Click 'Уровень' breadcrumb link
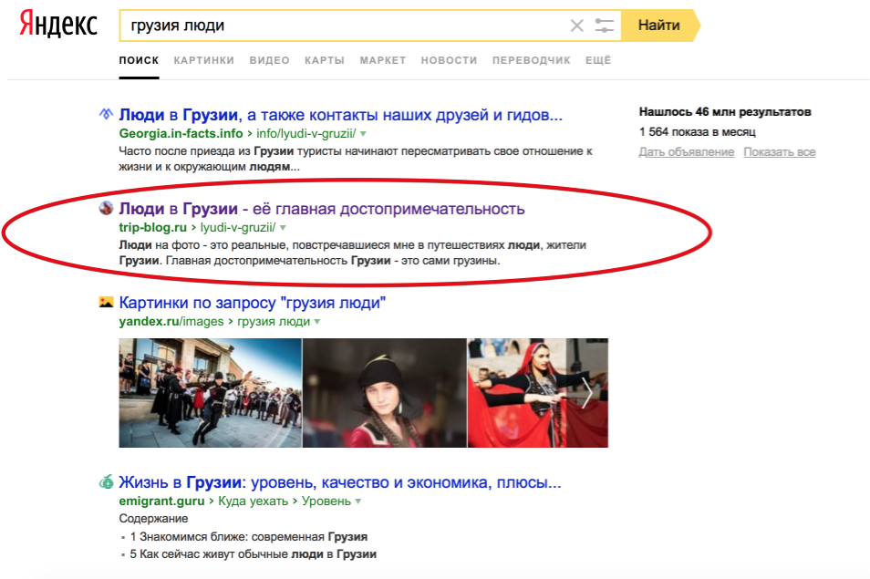 [326, 501]
